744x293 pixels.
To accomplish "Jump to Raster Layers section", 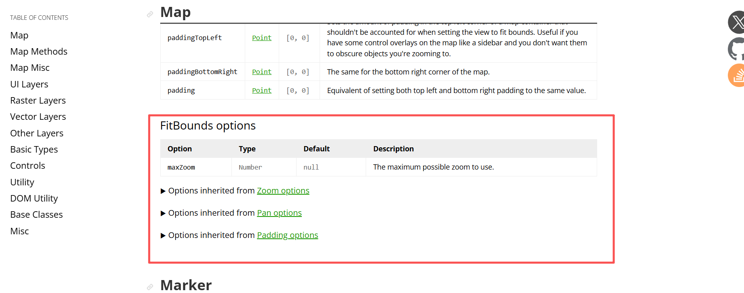I will (x=38, y=100).
